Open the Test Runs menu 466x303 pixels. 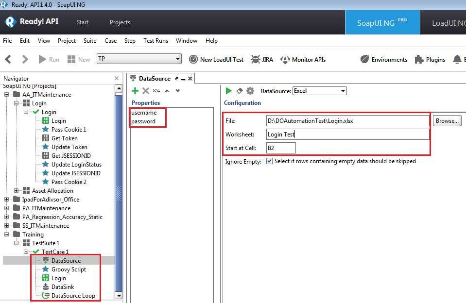tap(155, 41)
